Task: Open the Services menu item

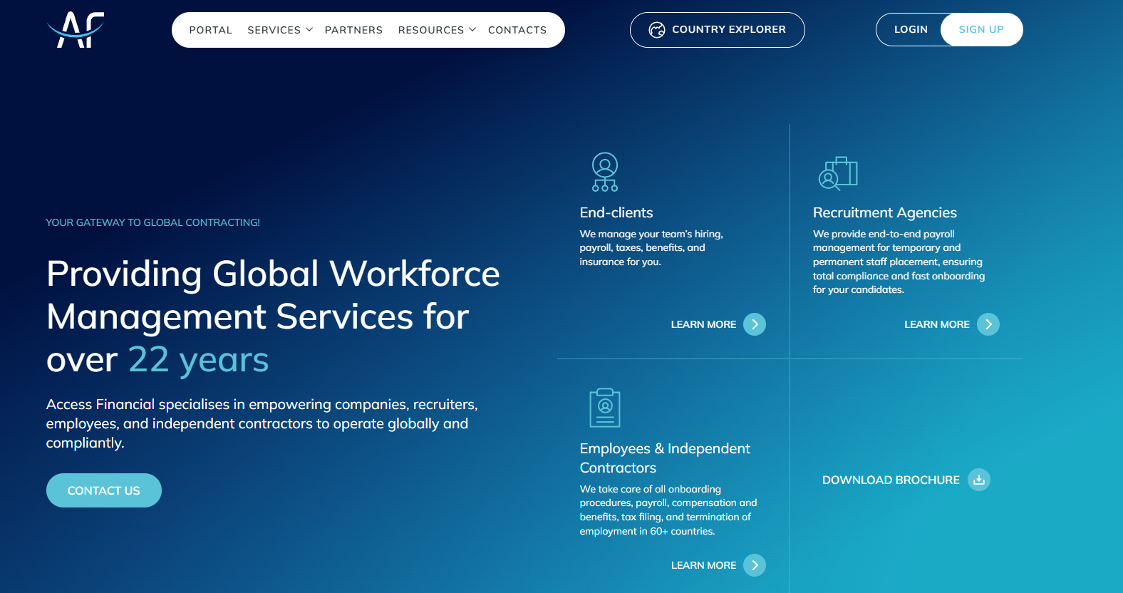Action: click(274, 30)
